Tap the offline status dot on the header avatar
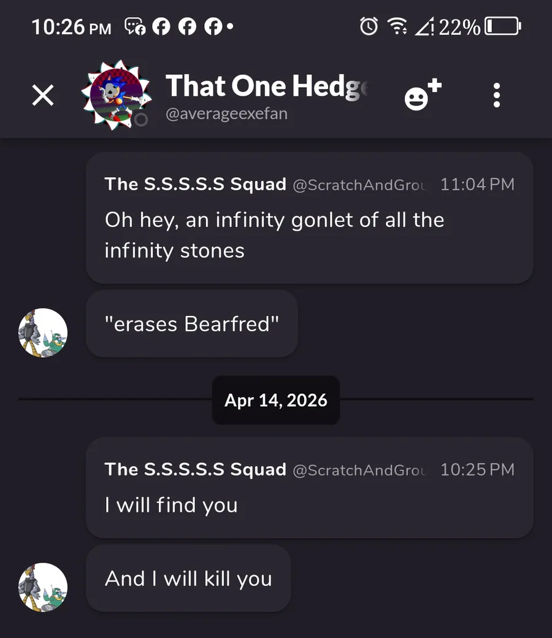Image resolution: width=552 pixels, height=638 pixels. pos(141,120)
